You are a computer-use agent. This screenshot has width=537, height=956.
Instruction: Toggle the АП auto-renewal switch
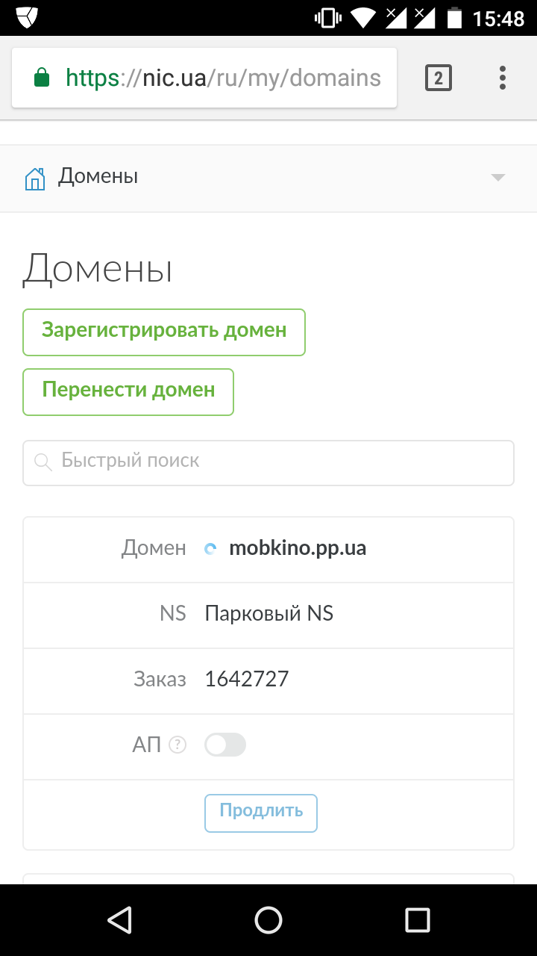[225, 745]
